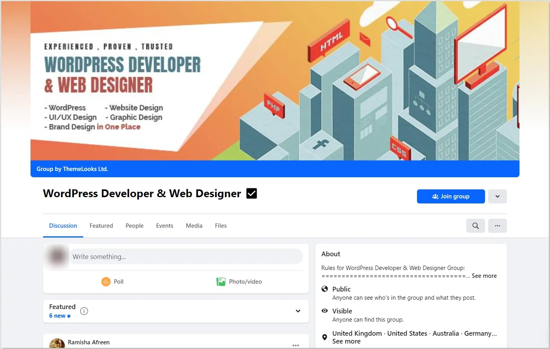This screenshot has height=349, width=550.
Task: Click the checkmark badge beside group name
Action: [x=252, y=193]
